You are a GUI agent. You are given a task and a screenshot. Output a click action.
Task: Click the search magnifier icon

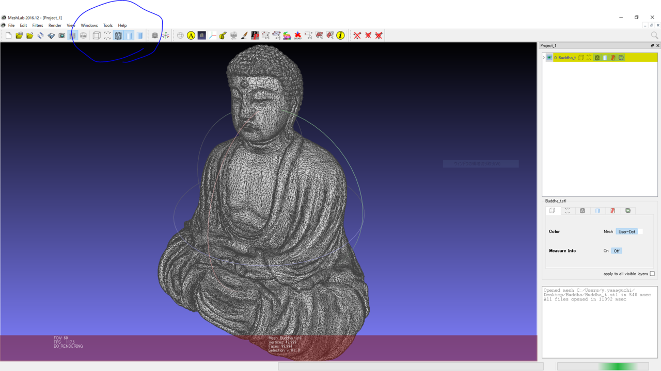655,36
